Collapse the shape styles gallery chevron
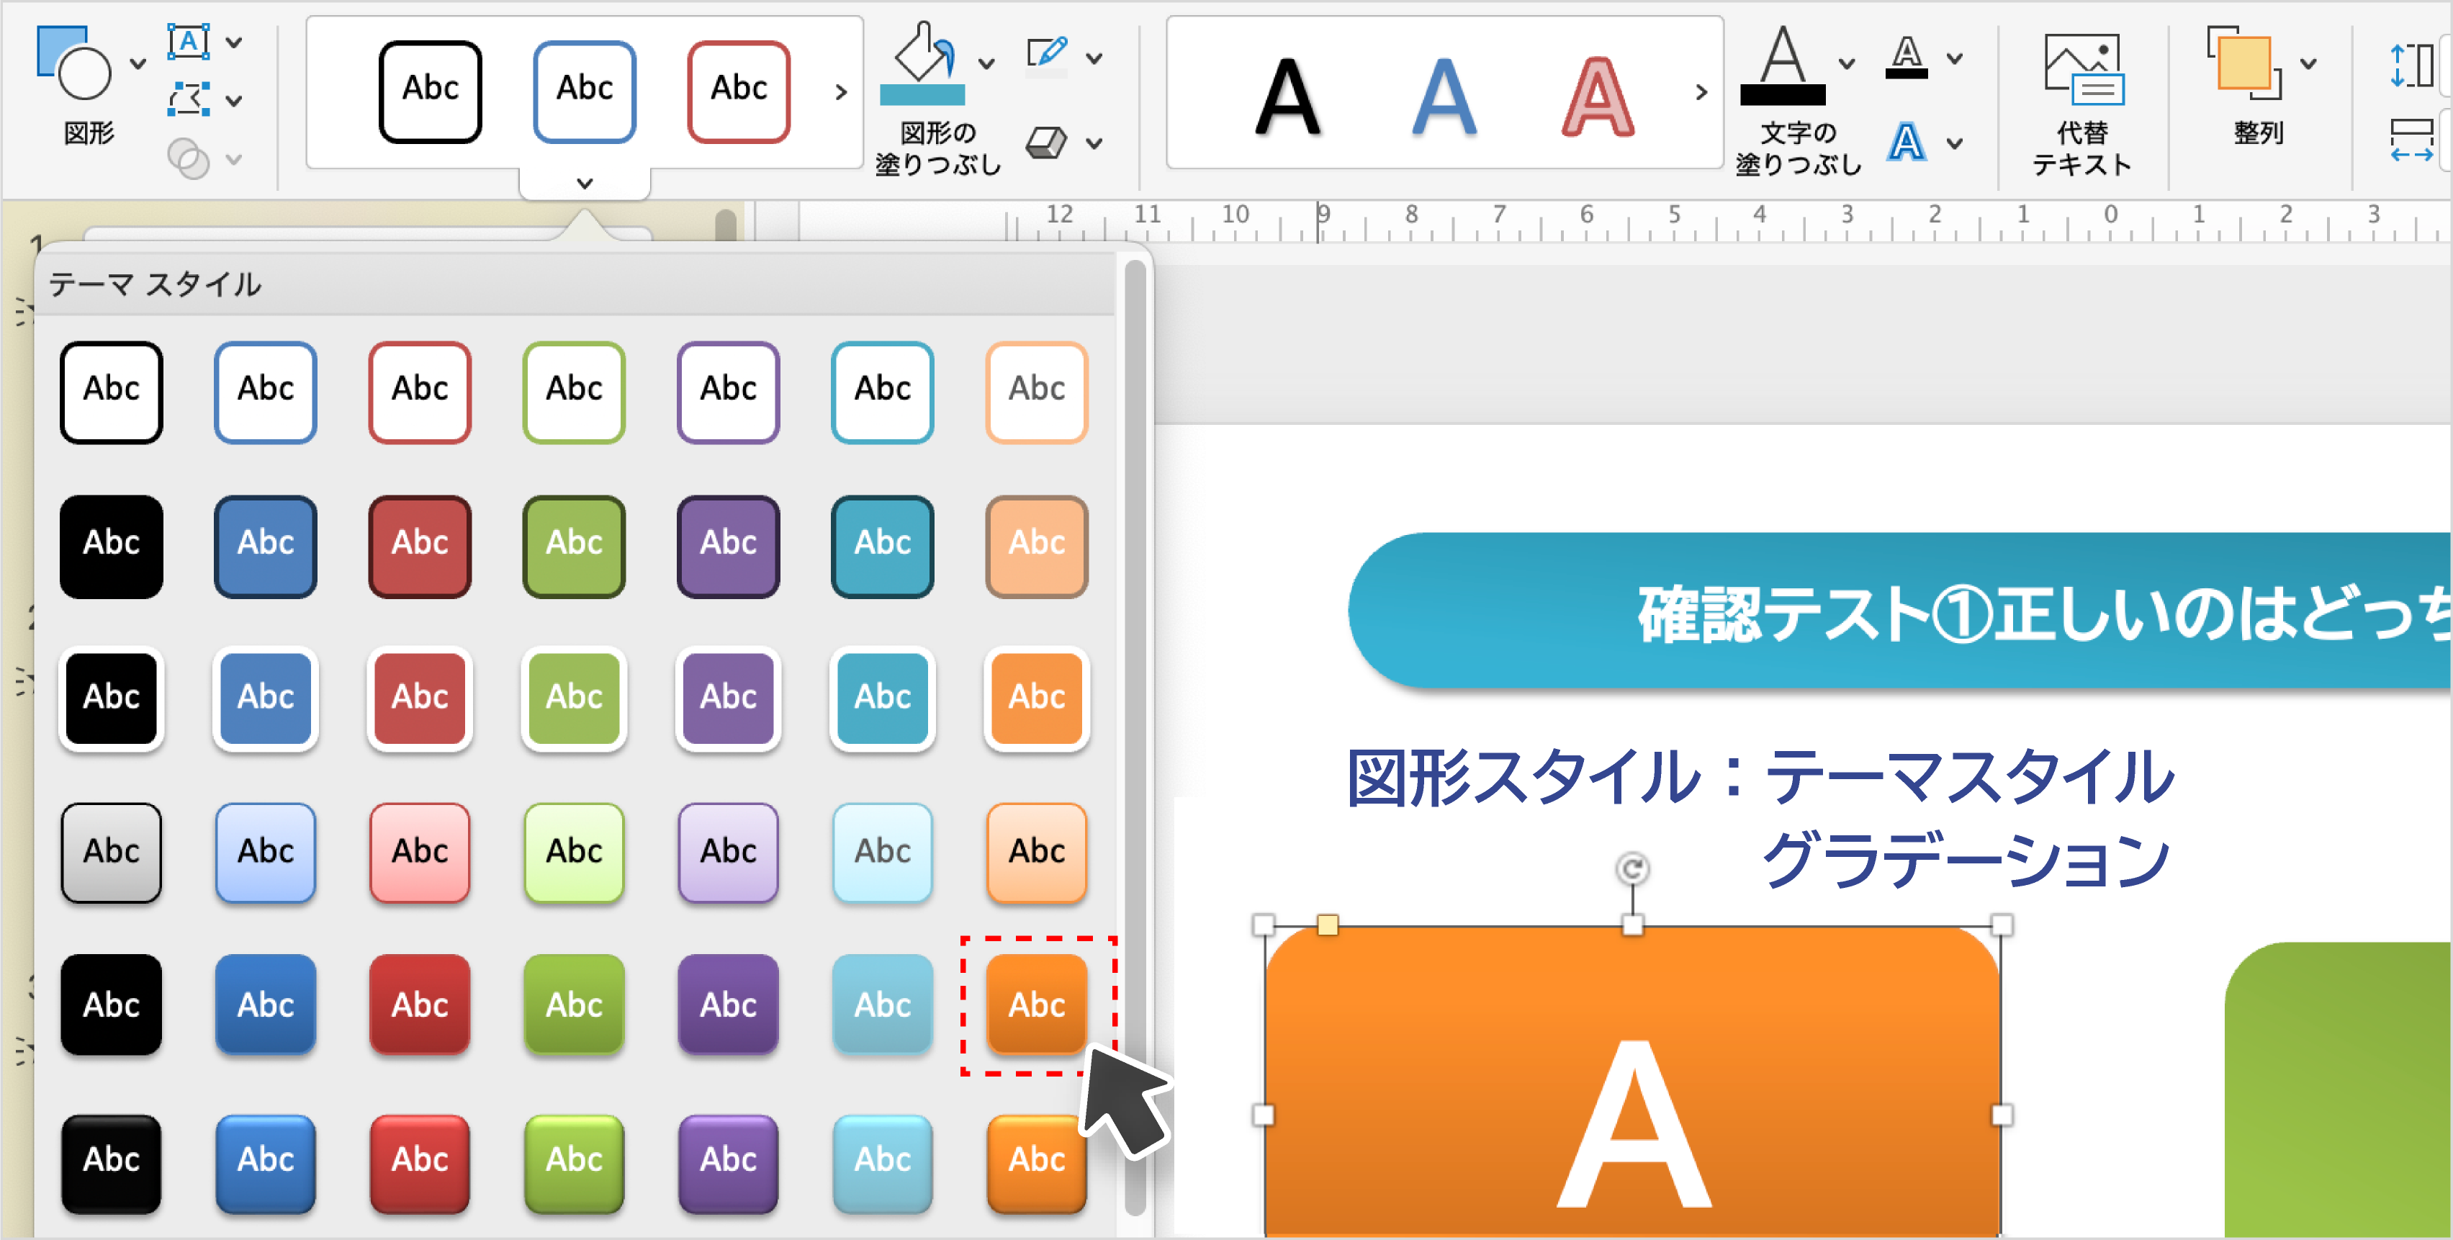2453x1240 pixels. pos(585,183)
